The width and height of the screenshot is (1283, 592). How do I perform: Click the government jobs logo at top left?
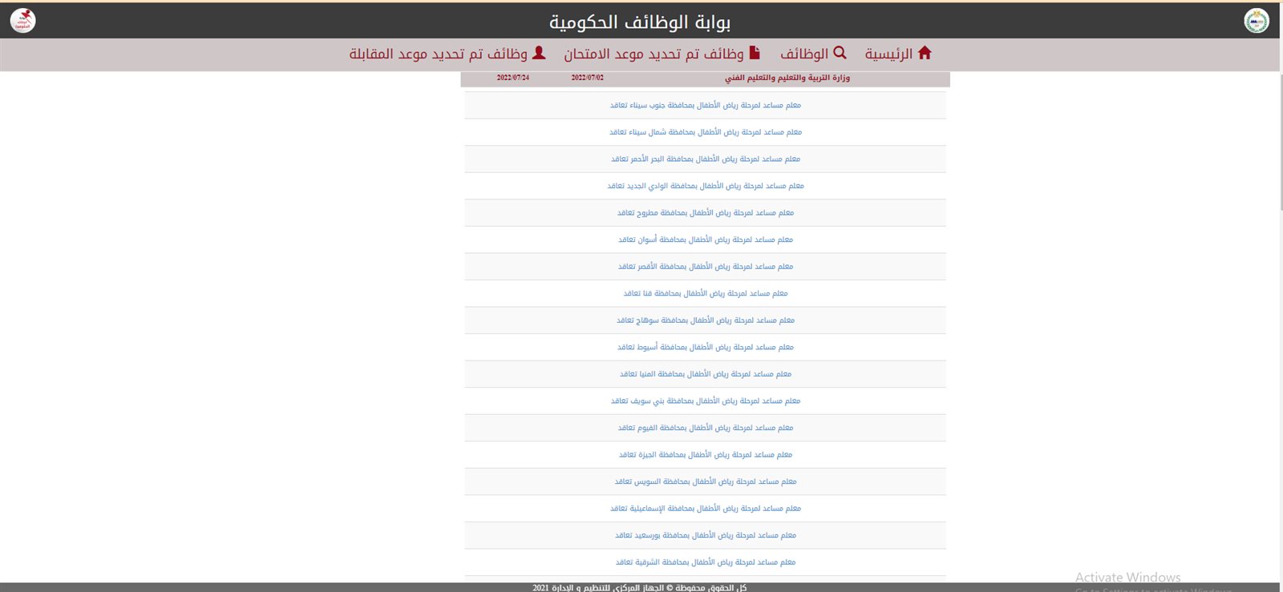[23, 20]
